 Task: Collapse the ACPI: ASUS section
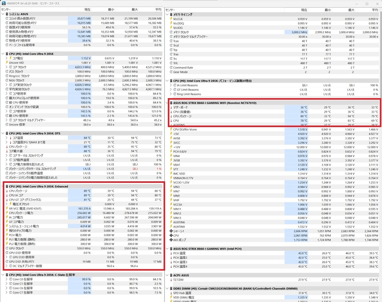tap(167, 275)
